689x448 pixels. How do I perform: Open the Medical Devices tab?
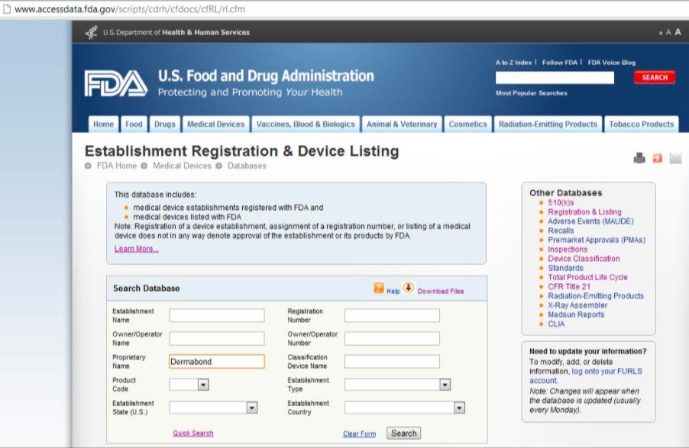coord(216,124)
